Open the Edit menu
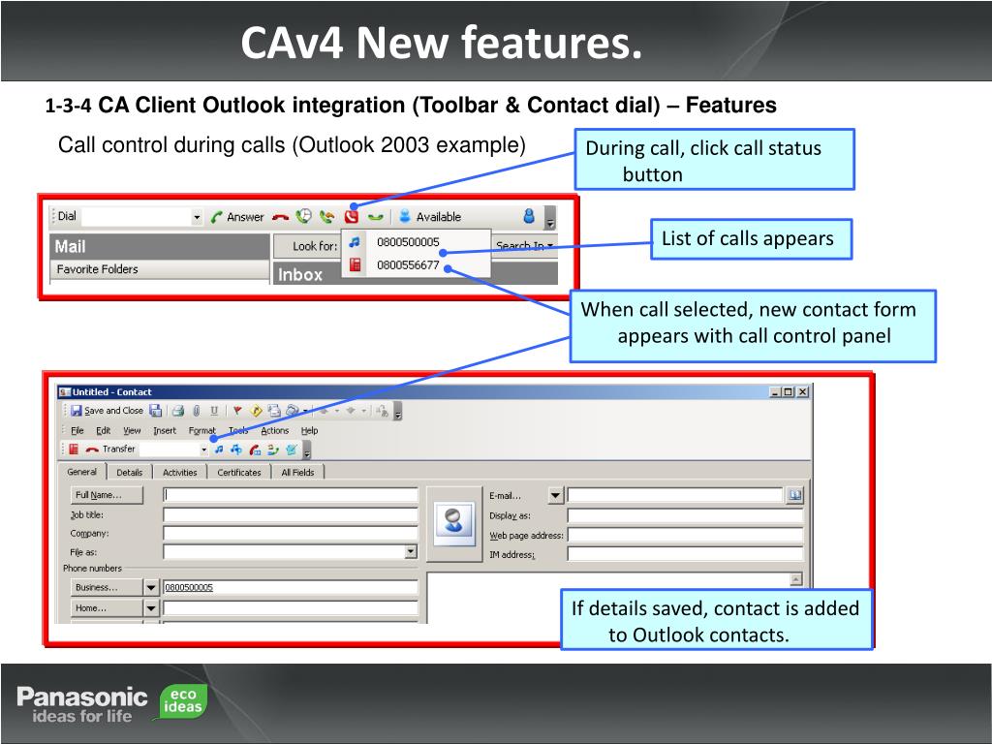 tap(103, 431)
